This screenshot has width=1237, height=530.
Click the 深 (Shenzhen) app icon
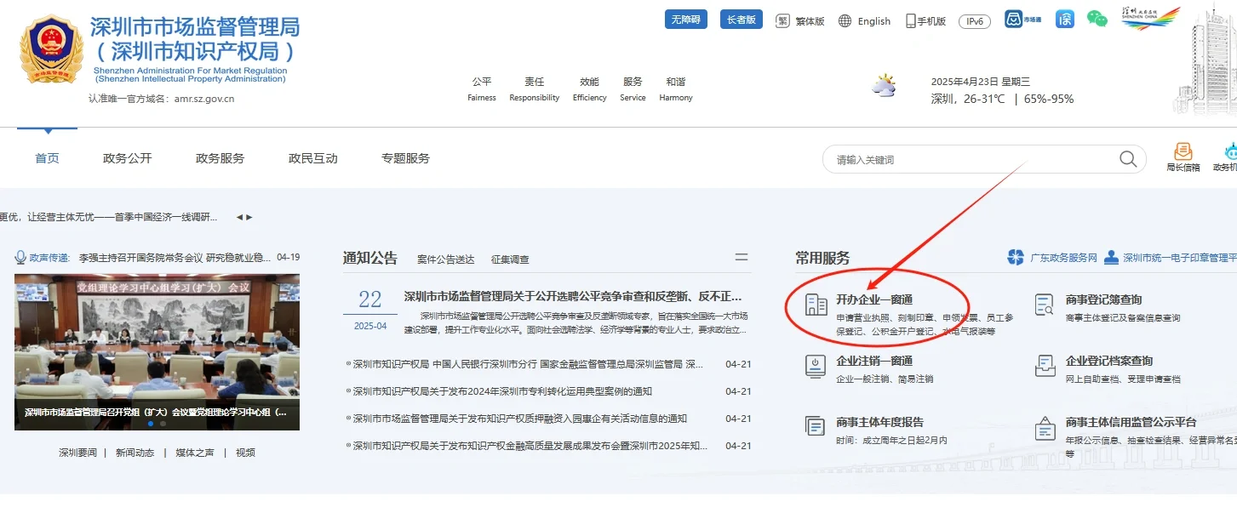(1064, 19)
